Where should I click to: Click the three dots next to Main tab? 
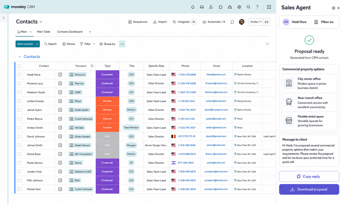pos(30,32)
